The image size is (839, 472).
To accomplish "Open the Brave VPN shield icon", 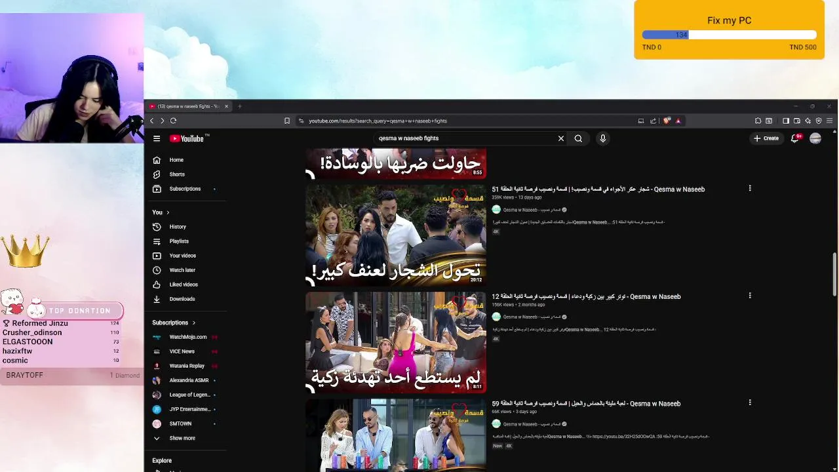I will (819, 121).
